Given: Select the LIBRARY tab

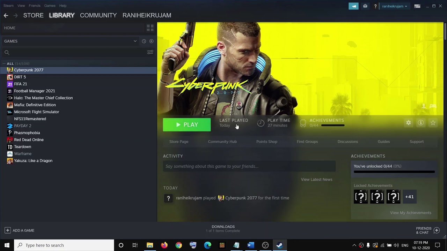Looking at the screenshot, I should click(62, 15).
